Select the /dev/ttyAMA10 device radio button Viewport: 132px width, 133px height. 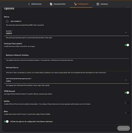tap(7, 21)
